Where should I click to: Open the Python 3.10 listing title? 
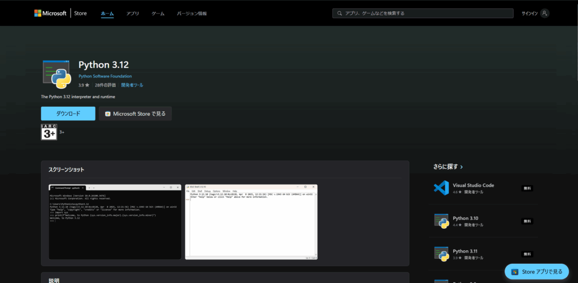(465, 218)
